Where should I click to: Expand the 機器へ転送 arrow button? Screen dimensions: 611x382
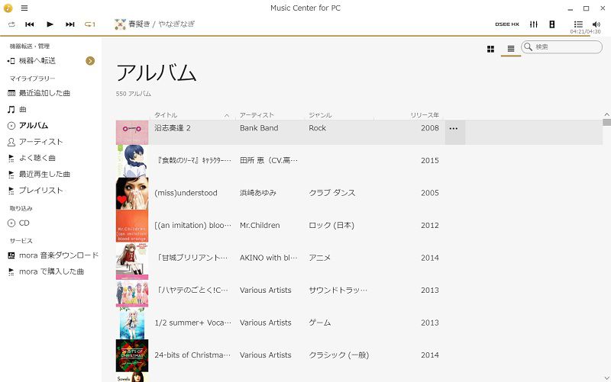[90, 60]
